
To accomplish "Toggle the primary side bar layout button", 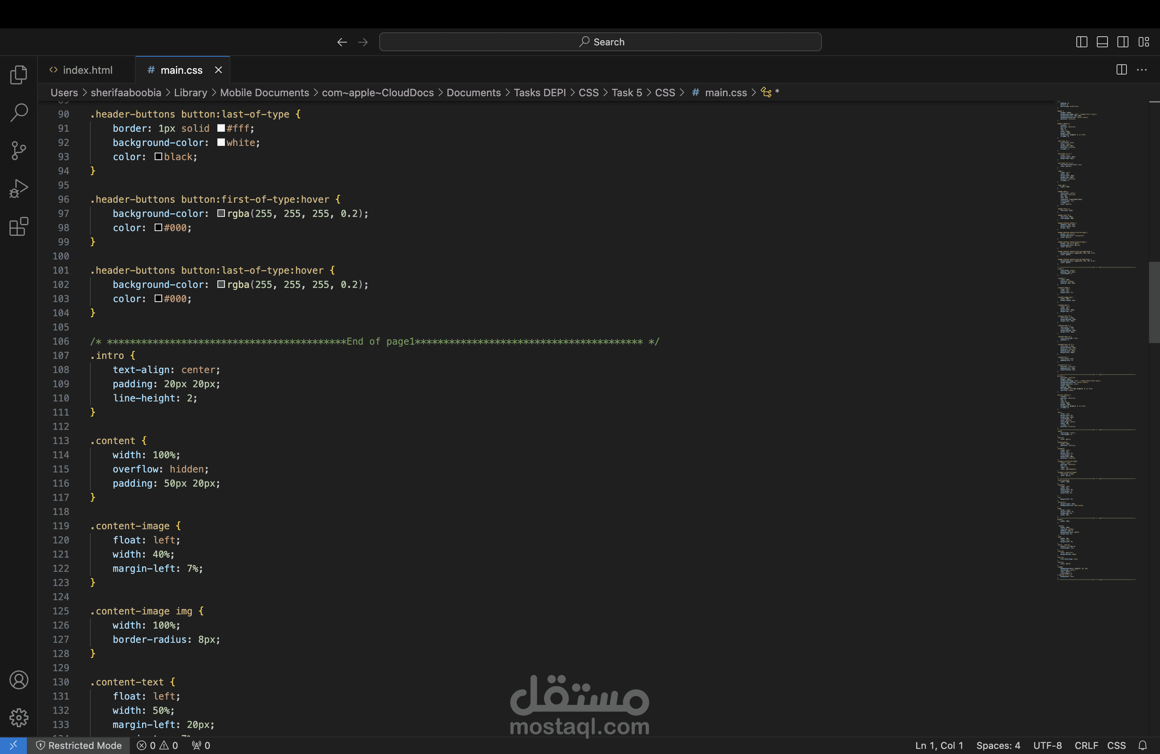I will [x=1081, y=42].
